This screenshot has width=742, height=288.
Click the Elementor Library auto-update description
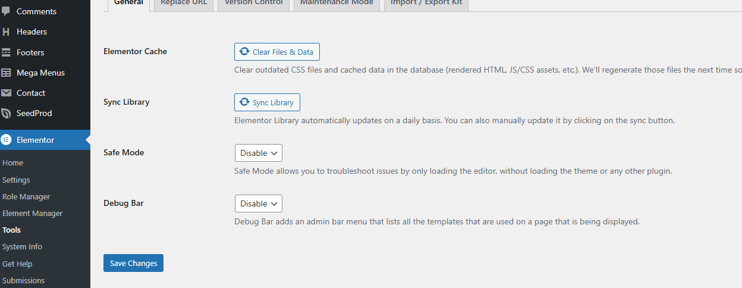click(x=454, y=120)
